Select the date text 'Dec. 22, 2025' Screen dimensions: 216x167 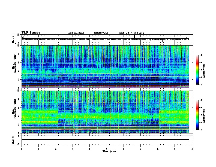(x=76, y=33)
